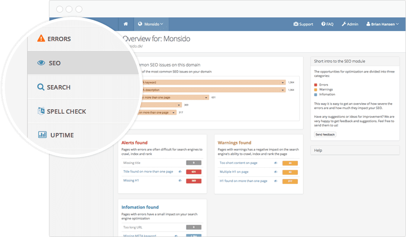Toggle eye icon for Missing H1
406x237 pixels.
click(180, 181)
